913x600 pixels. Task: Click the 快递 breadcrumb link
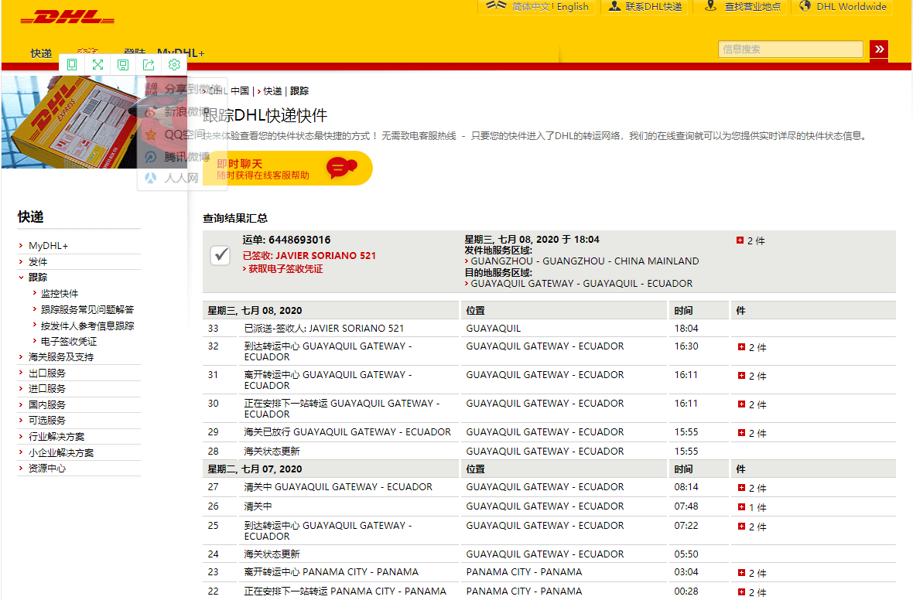point(272,90)
